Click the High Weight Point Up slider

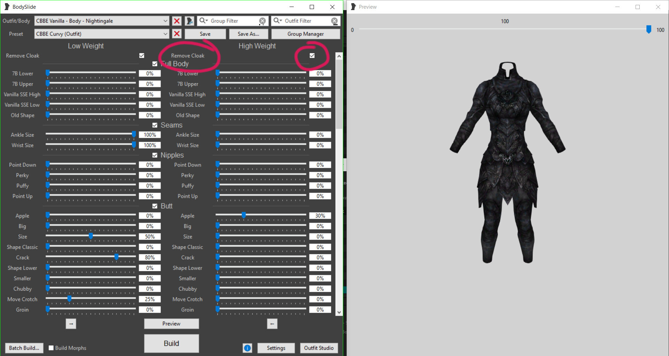pos(261,196)
